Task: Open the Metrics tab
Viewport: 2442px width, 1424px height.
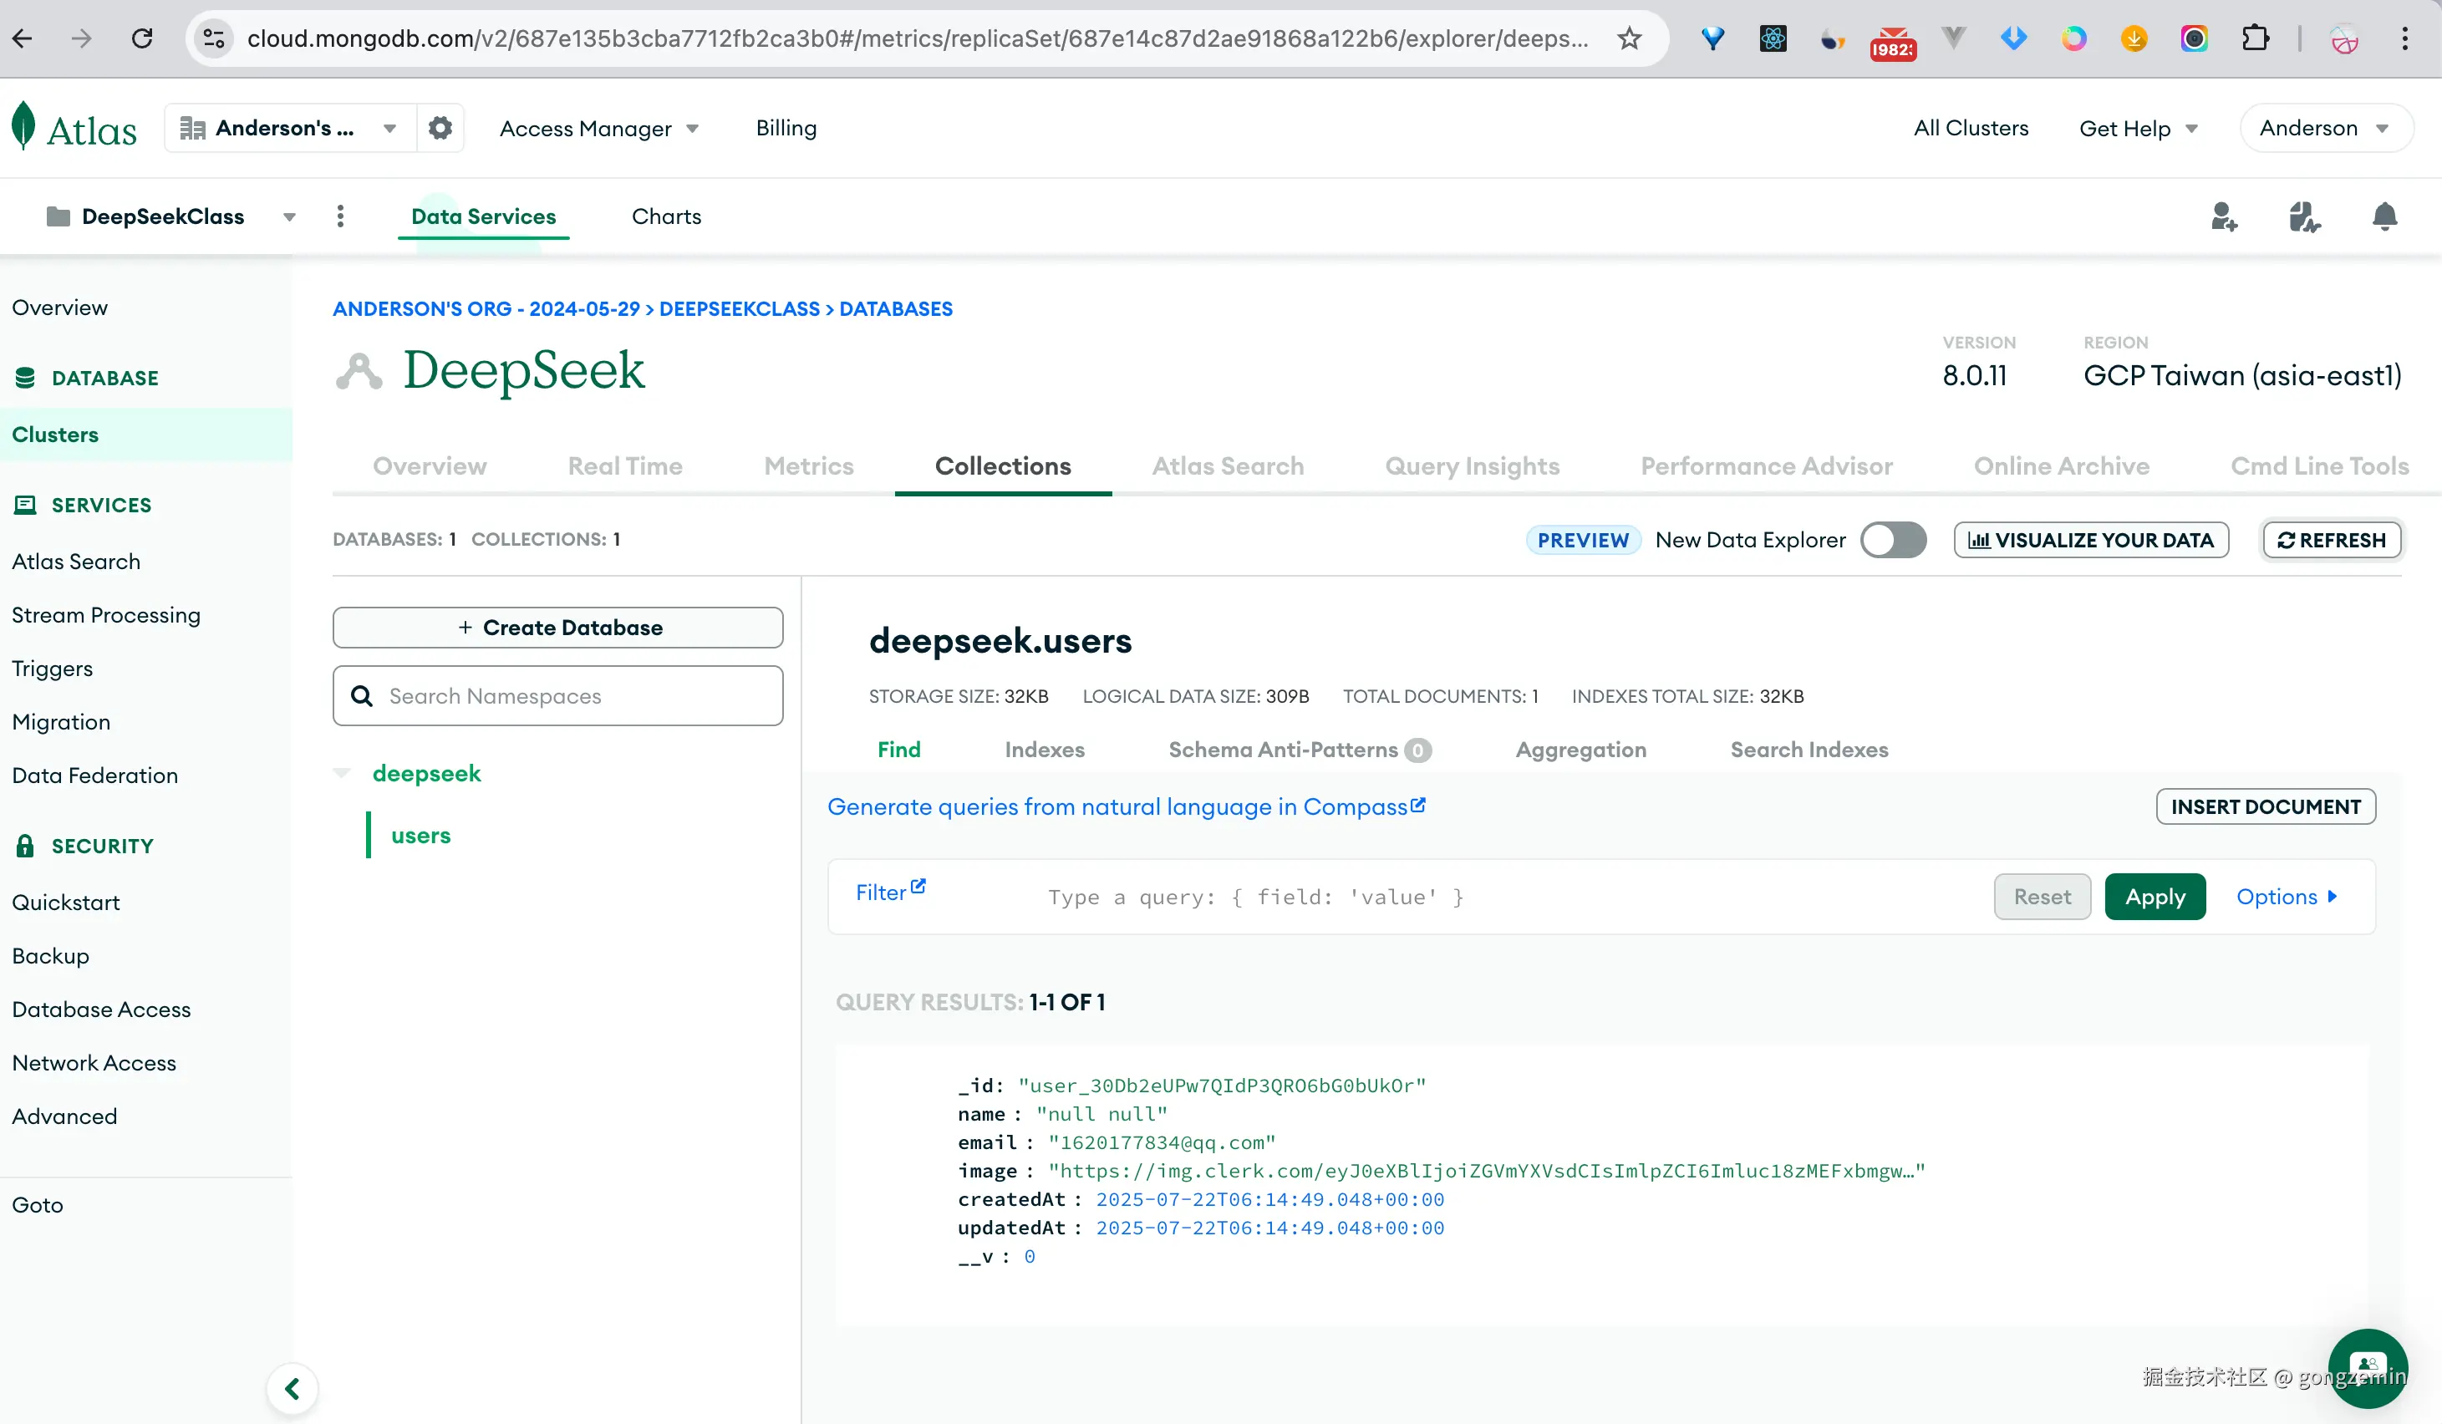Action: 808,466
